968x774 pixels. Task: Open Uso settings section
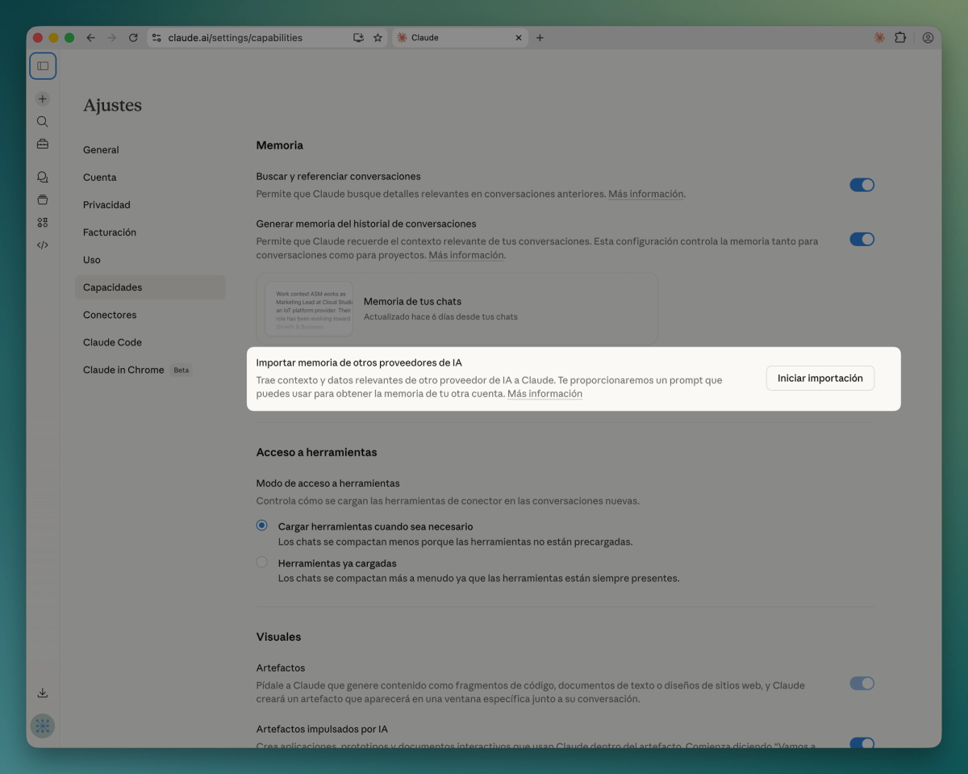[150, 260]
